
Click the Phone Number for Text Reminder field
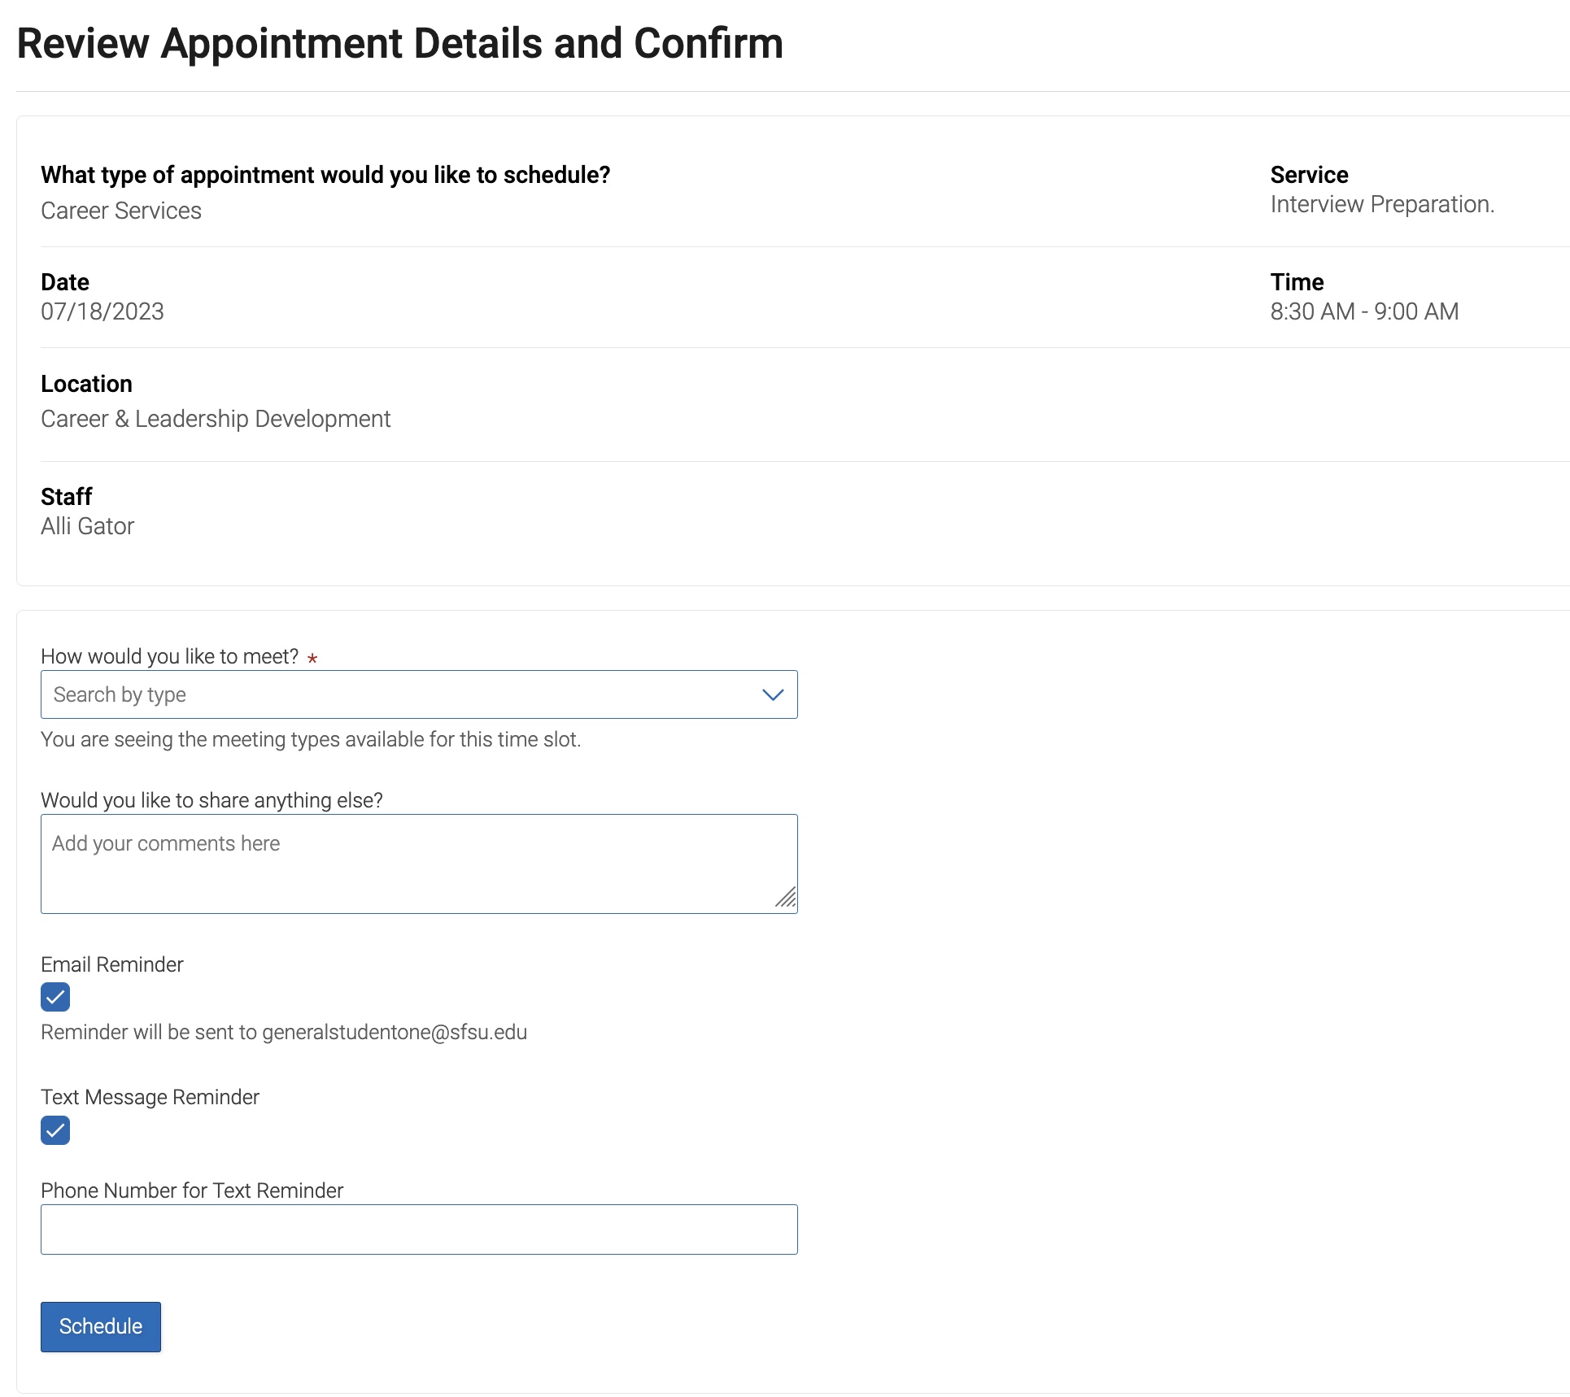[419, 1229]
